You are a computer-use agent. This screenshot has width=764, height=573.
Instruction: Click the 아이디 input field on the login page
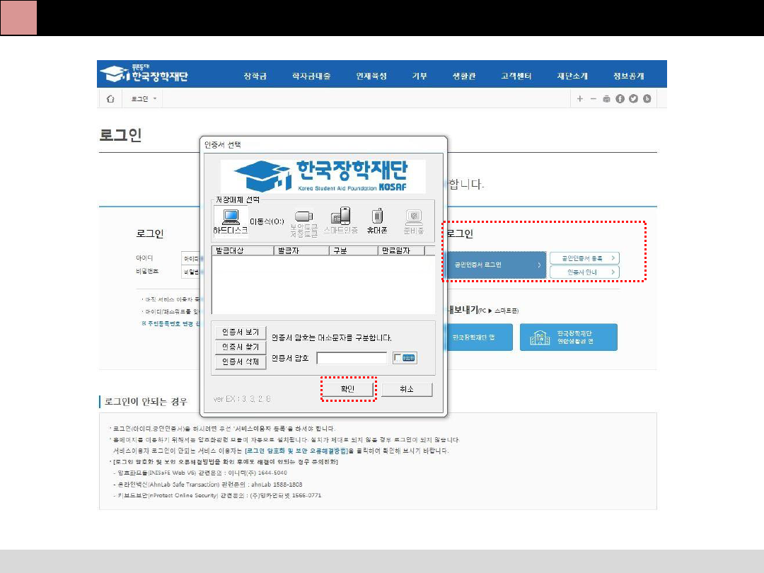coord(191,258)
